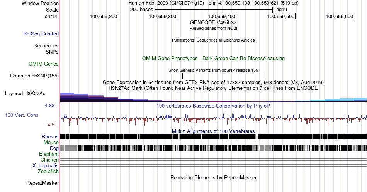Click the OMIM Genes track label
Screen dimensions: 367x192
(x=44, y=64)
